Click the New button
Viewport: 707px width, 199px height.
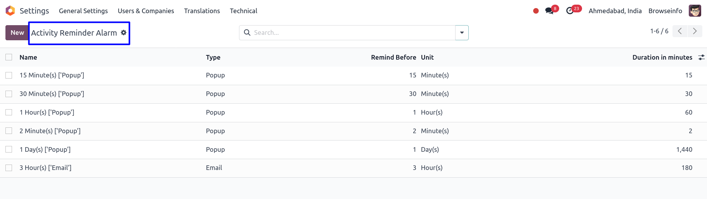tap(17, 33)
